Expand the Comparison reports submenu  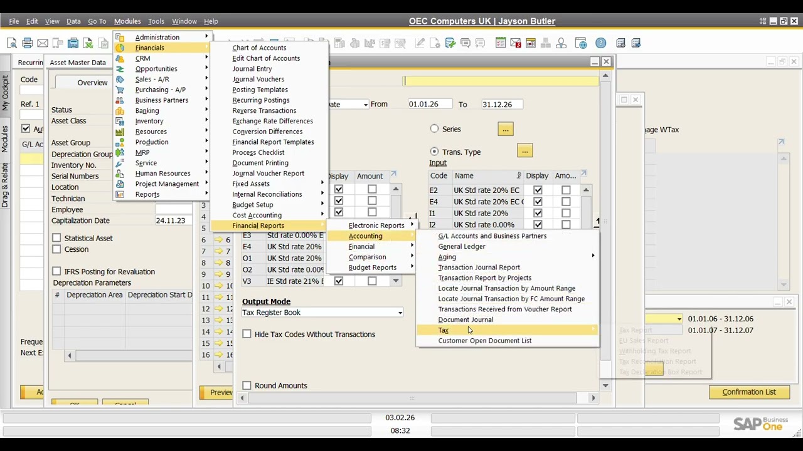coord(412,256)
